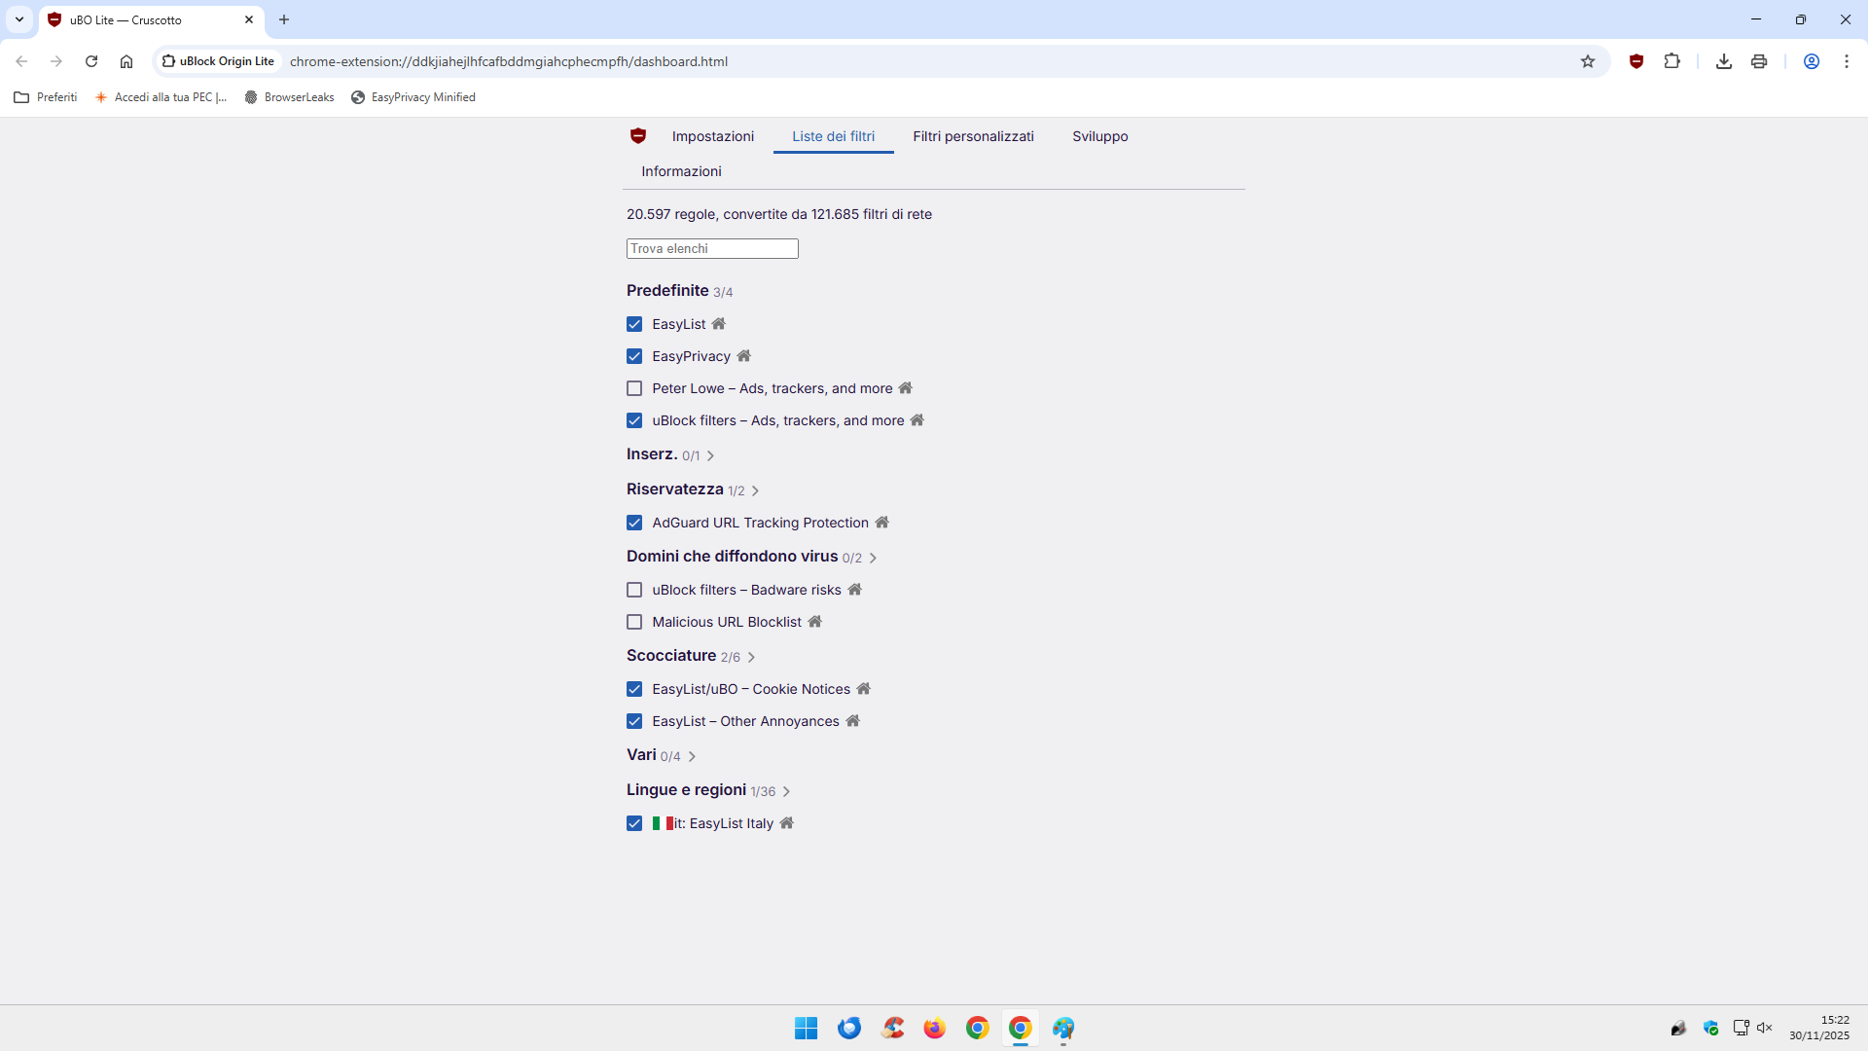The image size is (1868, 1051).
Task: Open a new browser tab
Action: pos(284,19)
